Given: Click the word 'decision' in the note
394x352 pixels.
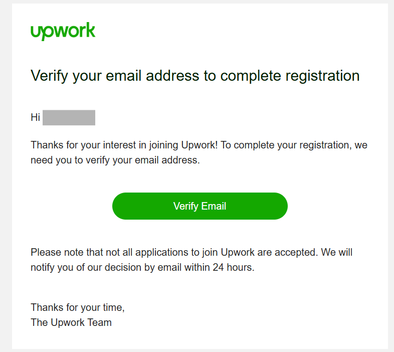Looking at the screenshot, I should coord(123,268).
